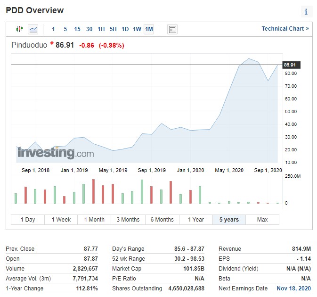The height and width of the screenshot is (297, 317).
Task: Click the Prev. Close value 87.77
Action: pyautogui.click(x=91, y=248)
